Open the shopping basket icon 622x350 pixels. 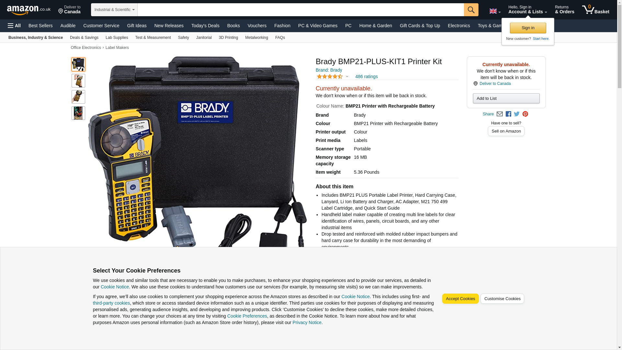pyautogui.click(x=595, y=10)
